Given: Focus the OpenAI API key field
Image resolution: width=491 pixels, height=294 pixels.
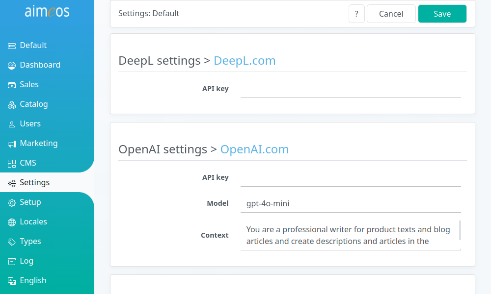Looking at the screenshot, I should click(x=351, y=177).
